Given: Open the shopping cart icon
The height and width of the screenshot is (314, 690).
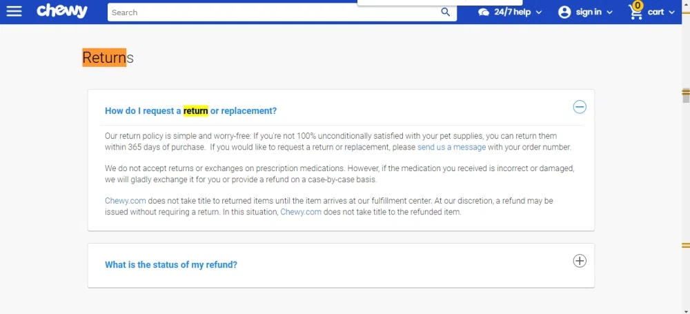Looking at the screenshot, I should click(635, 12).
